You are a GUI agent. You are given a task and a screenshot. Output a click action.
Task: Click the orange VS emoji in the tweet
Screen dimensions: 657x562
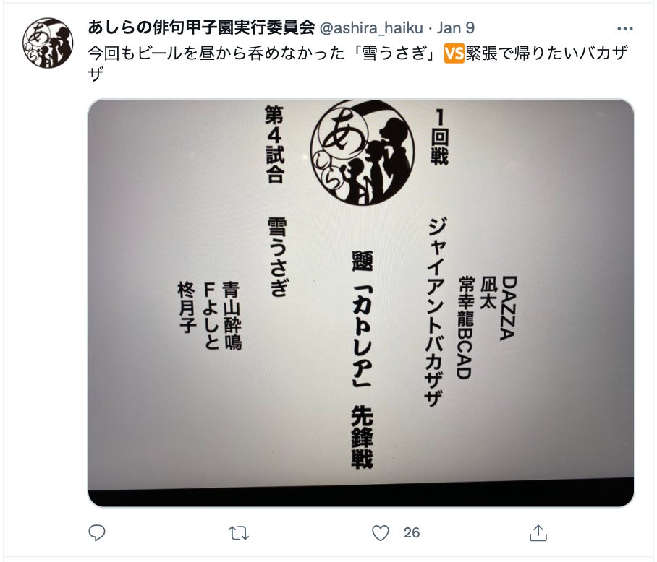pos(454,53)
